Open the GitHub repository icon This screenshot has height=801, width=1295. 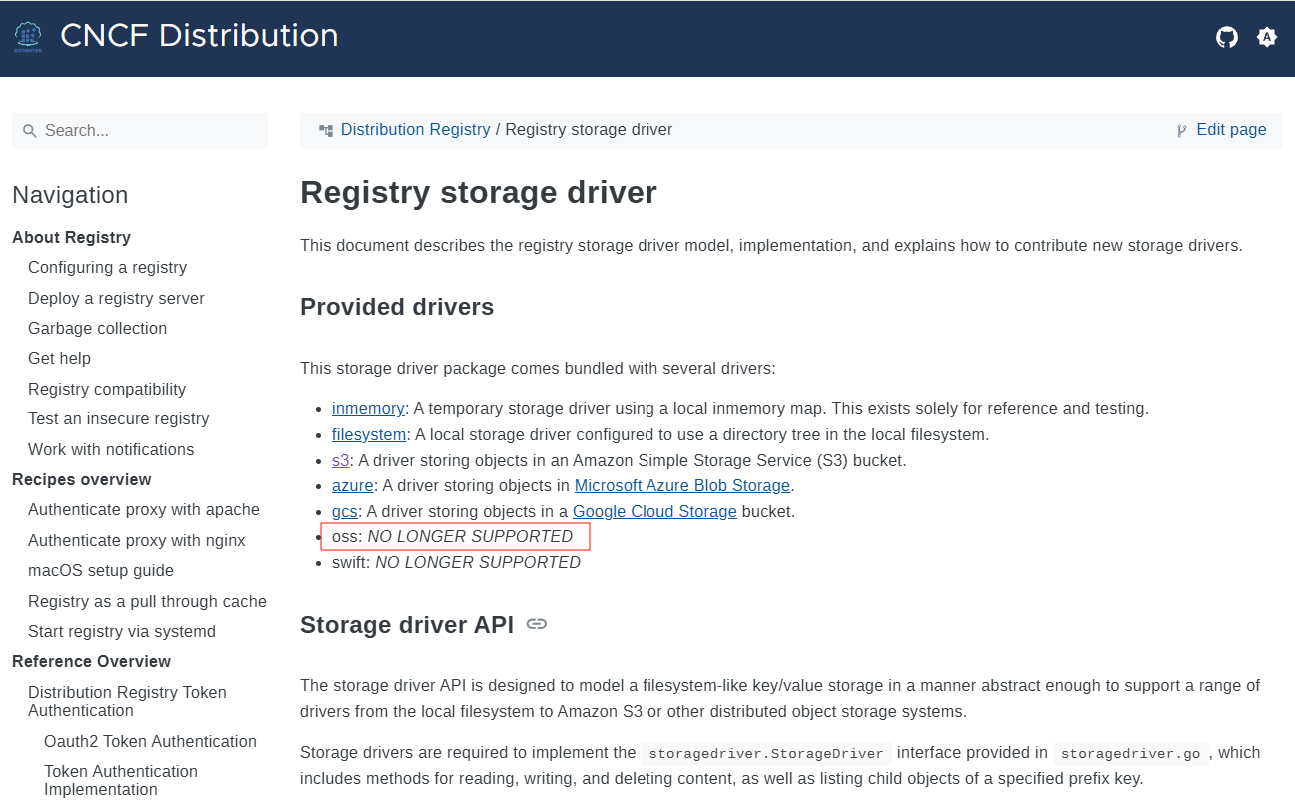coord(1226,37)
